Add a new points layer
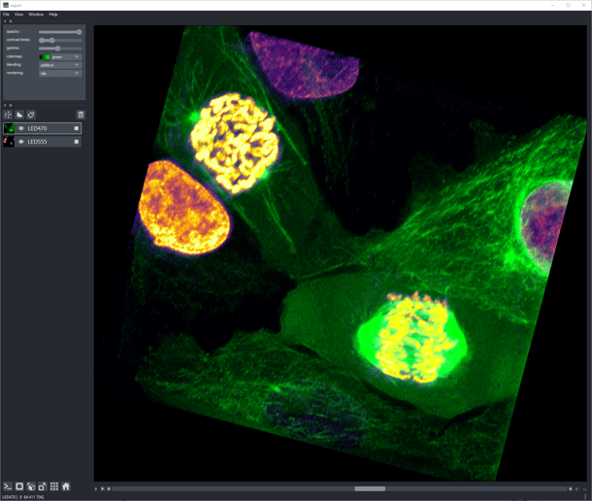This screenshot has height=501, width=592. pyautogui.click(x=8, y=115)
